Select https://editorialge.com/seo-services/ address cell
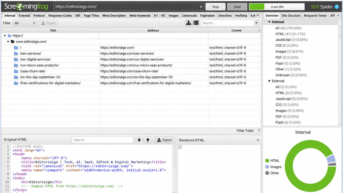Screen dimensions: 343x193 (x=154, y=53)
